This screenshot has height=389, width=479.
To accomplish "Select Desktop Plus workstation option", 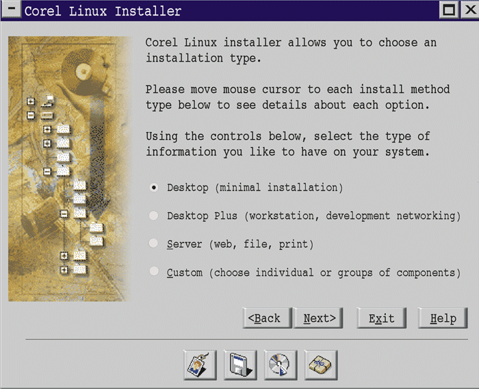I will coord(154,216).
